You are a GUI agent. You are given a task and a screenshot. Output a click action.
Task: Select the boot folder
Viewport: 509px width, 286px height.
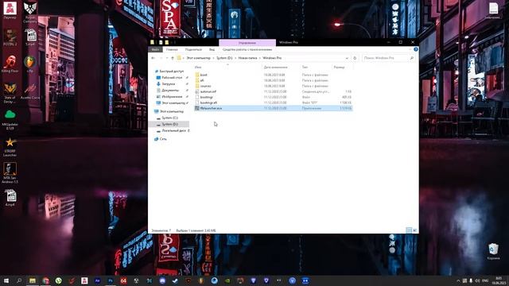tap(204, 75)
